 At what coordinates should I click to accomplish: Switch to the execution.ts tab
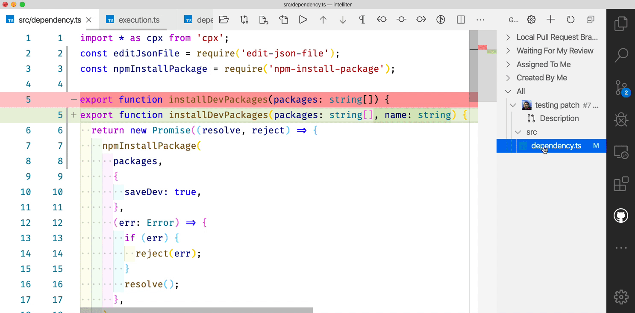pyautogui.click(x=138, y=20)
